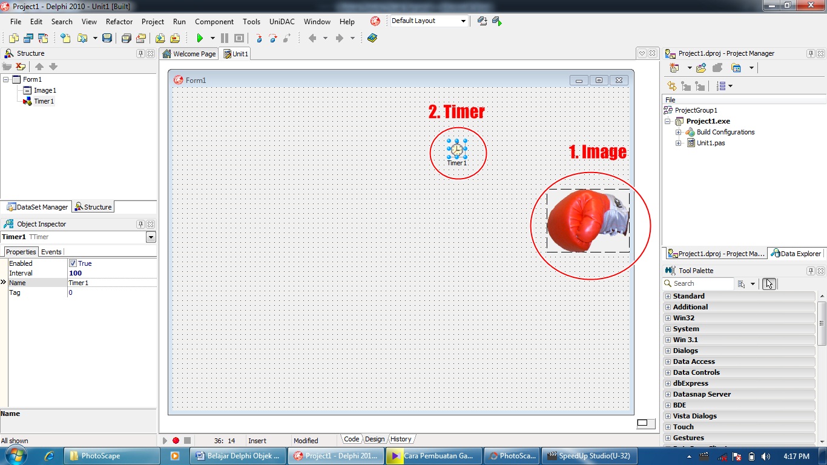The width and height of the screenshot is (827, 465).
Task: Open the Project Manager sort dropdown arrow
Action: point(731,86)
